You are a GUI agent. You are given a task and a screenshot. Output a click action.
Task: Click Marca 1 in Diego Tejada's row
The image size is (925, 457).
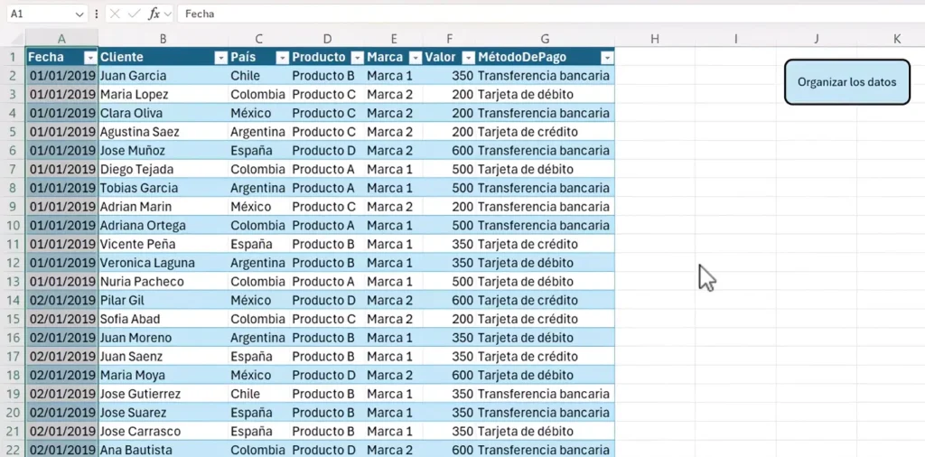(x=394, y=169)
